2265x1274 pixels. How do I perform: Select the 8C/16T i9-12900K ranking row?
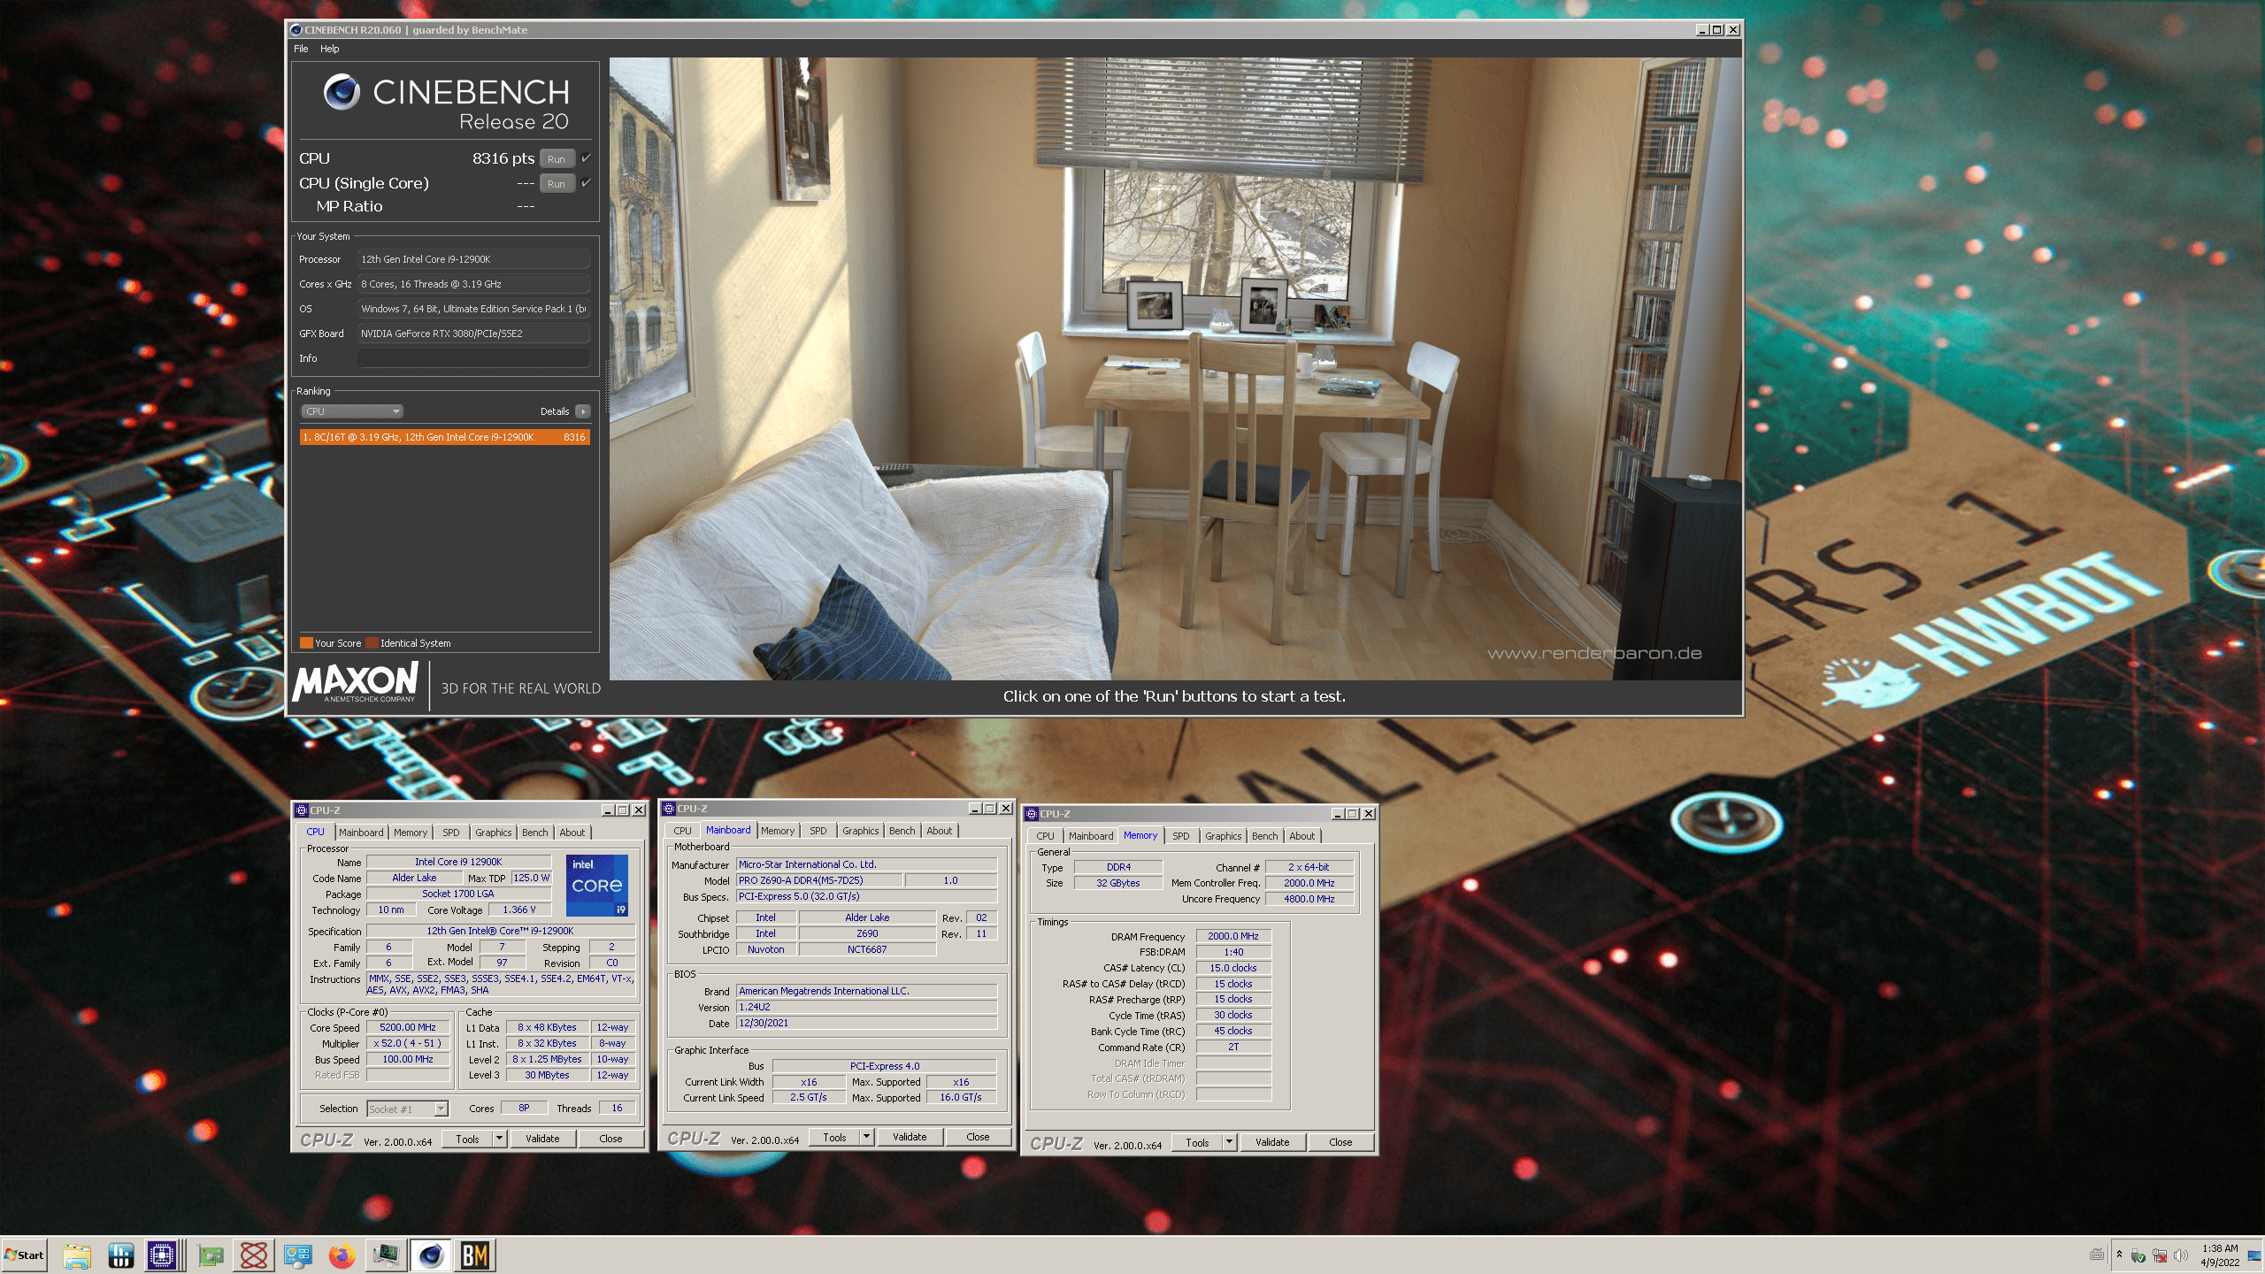tap(444, 437)
